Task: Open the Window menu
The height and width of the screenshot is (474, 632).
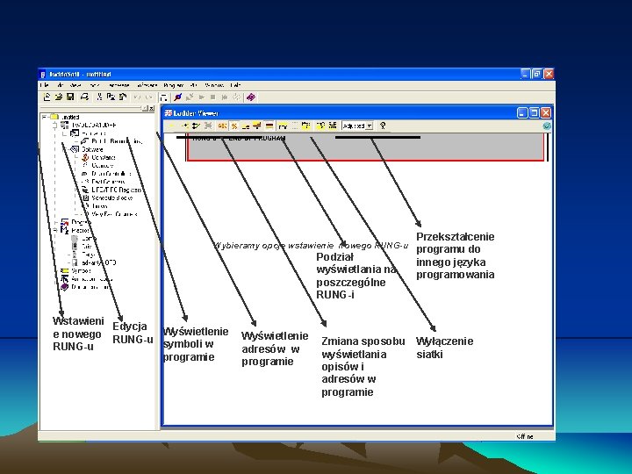Action: tap(214, 85)
